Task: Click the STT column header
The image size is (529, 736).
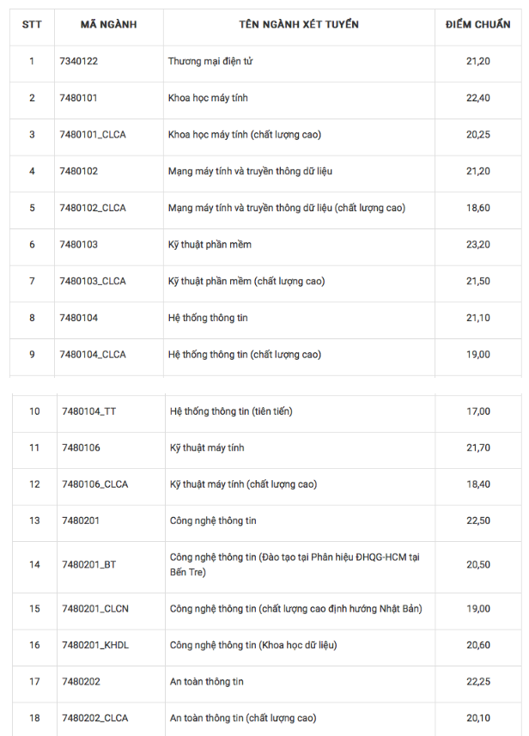Action: pos(32,24)
